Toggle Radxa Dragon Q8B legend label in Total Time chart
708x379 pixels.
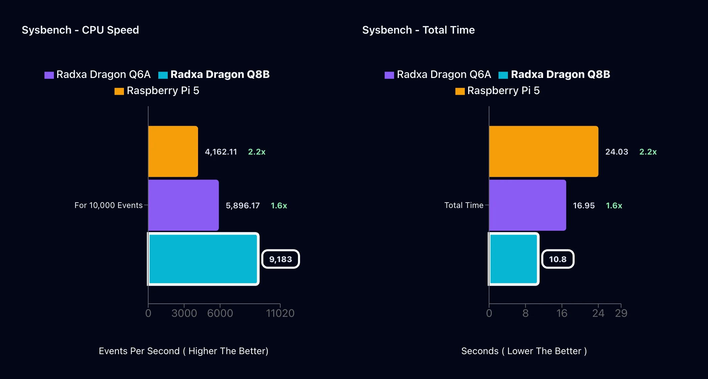560,74
